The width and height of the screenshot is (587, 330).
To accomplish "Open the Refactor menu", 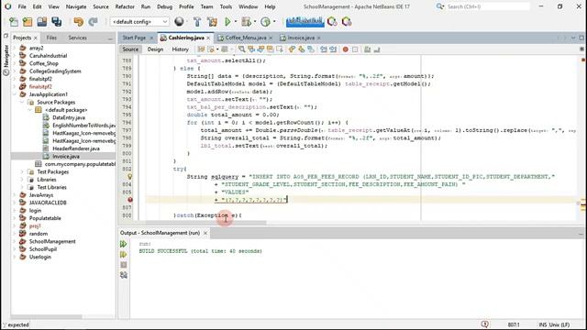I will point(125,6).
